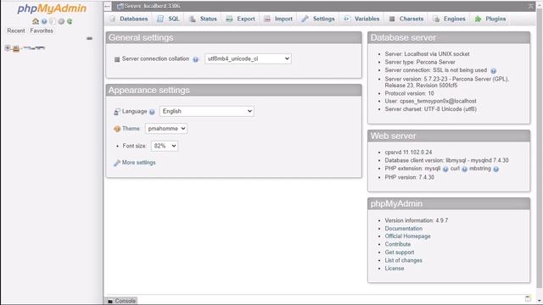Click the phpMyAdmin logo
This screenshot has width=543, height=305.
tap(52, 8)
